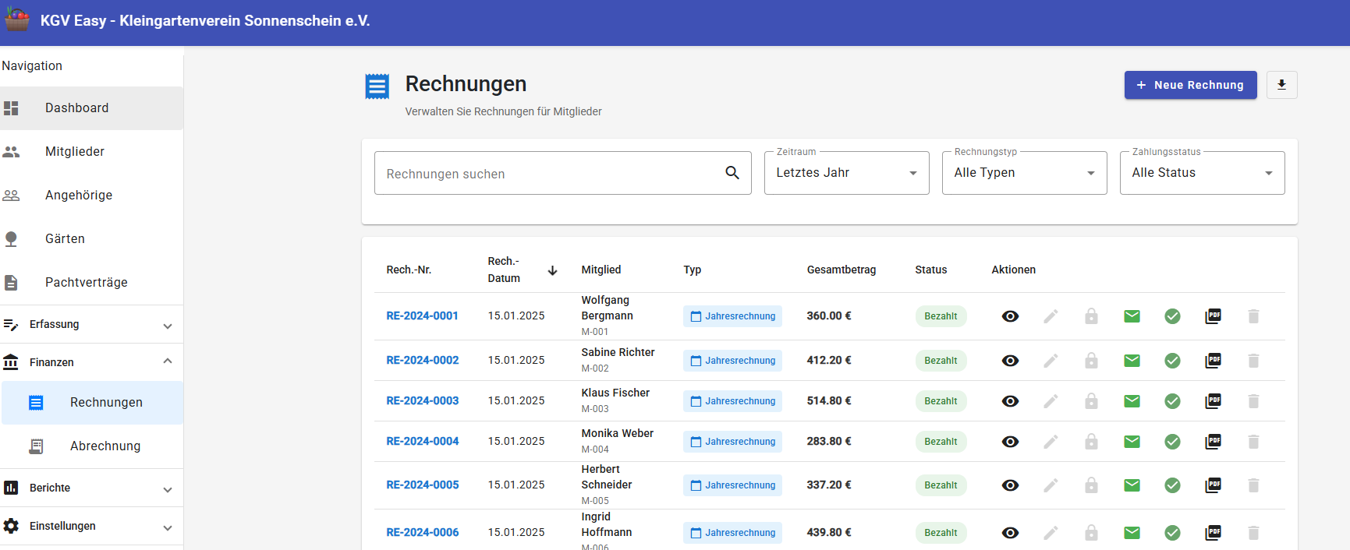Click the search magnifier icon
The height and width of the screenshot is (550, 1350).
point(732,173)
